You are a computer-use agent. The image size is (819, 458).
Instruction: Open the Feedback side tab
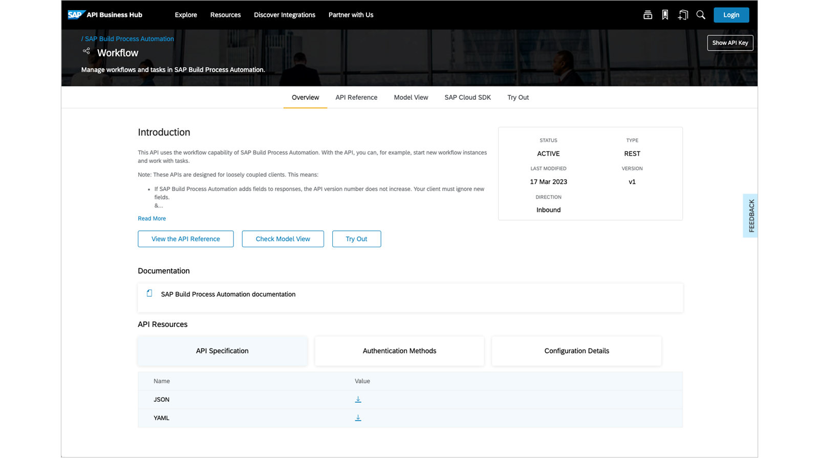pyautogui.click(x=750, y=215)
